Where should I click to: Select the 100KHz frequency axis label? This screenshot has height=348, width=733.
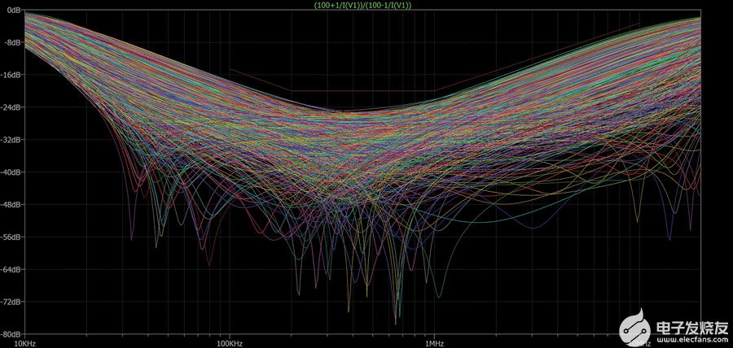[229, 343]
